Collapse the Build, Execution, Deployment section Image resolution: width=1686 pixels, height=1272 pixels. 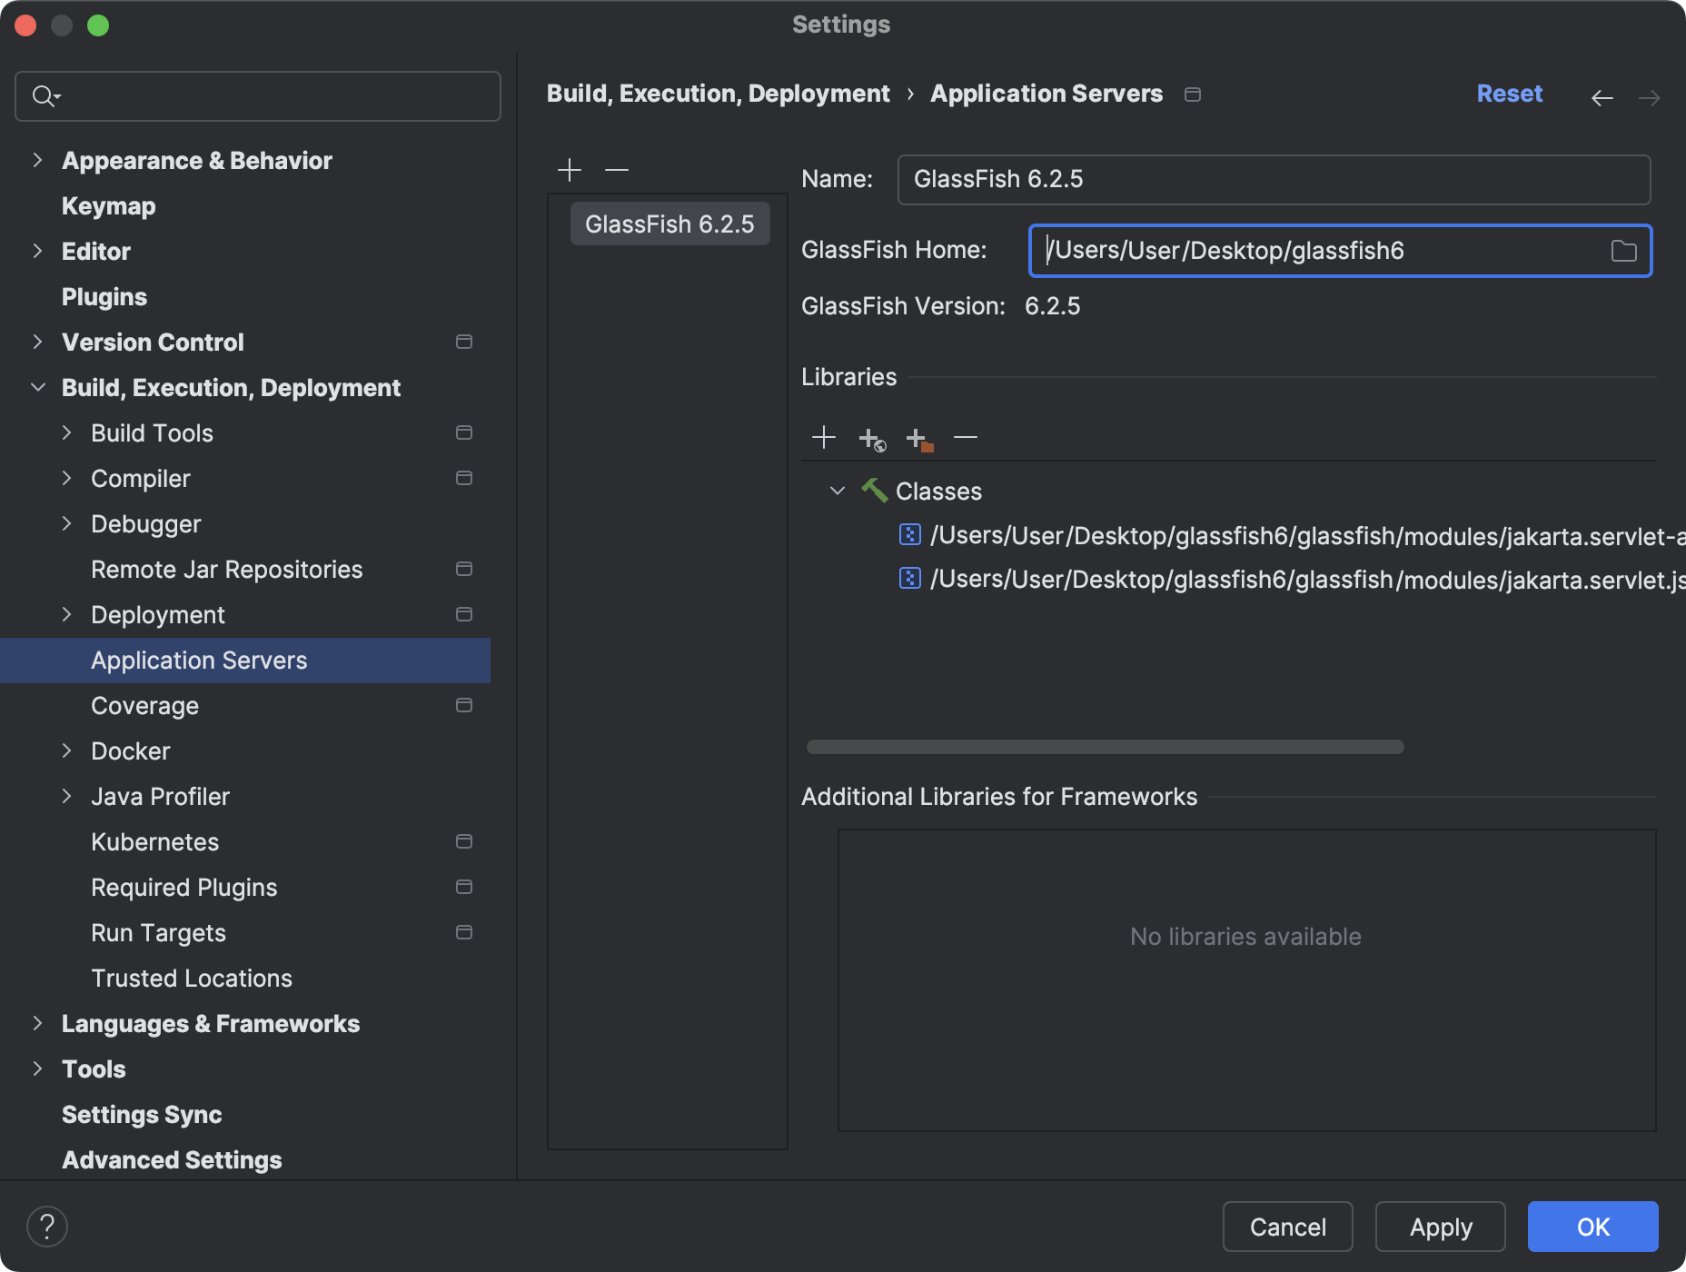click(x=37, y=387)
